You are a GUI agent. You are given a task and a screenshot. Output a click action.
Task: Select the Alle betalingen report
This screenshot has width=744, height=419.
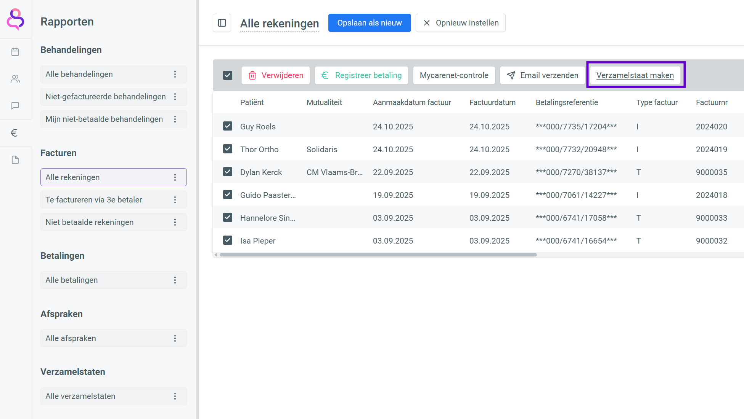(x=72, y=280)
